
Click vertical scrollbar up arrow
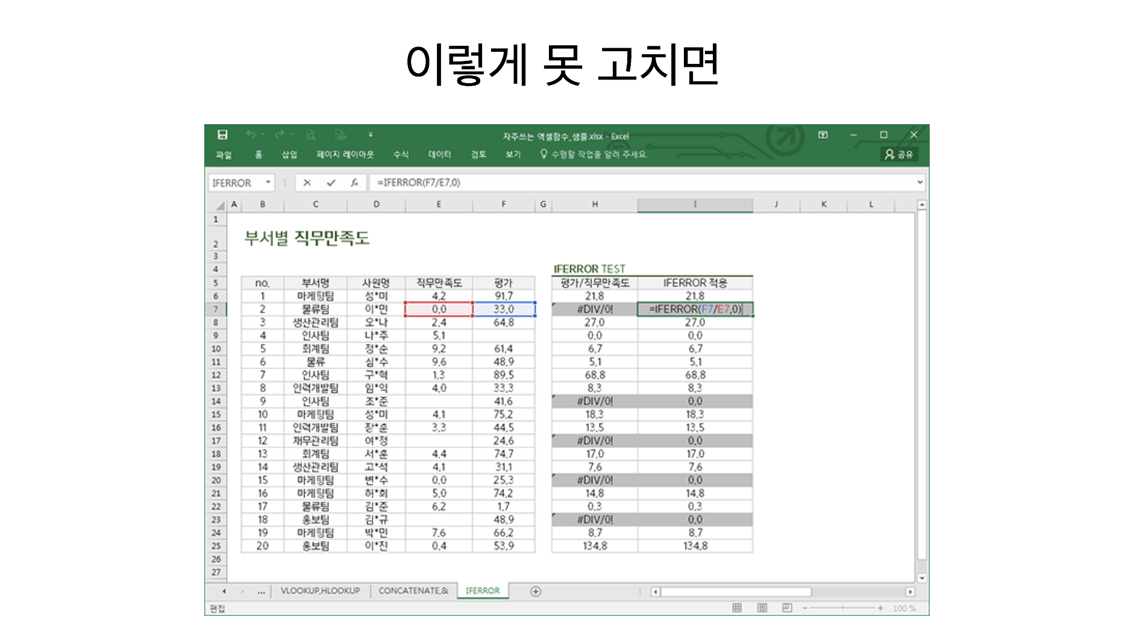point(922,206)
